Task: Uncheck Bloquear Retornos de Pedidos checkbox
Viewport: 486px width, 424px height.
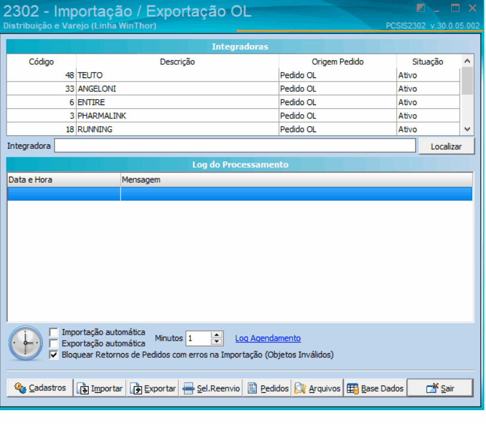Action: click(53, 355)
